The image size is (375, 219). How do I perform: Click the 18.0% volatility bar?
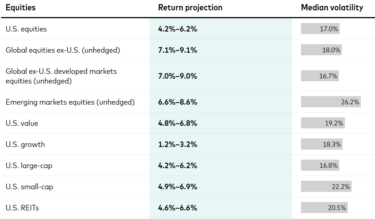(321, 50)
